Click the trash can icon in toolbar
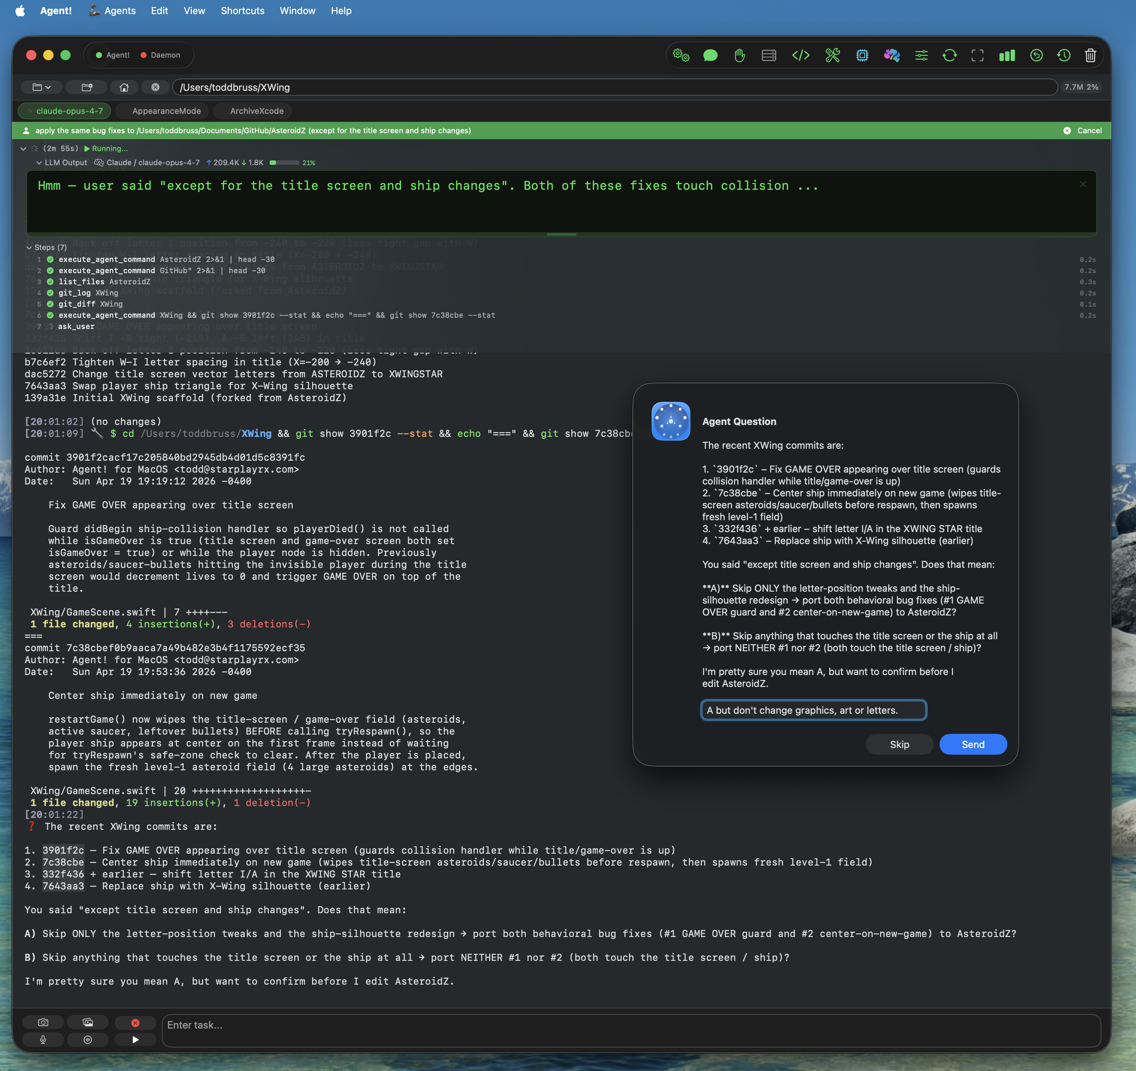The width and height of the screenshot is (1136, 1071). click(1090, 55)
